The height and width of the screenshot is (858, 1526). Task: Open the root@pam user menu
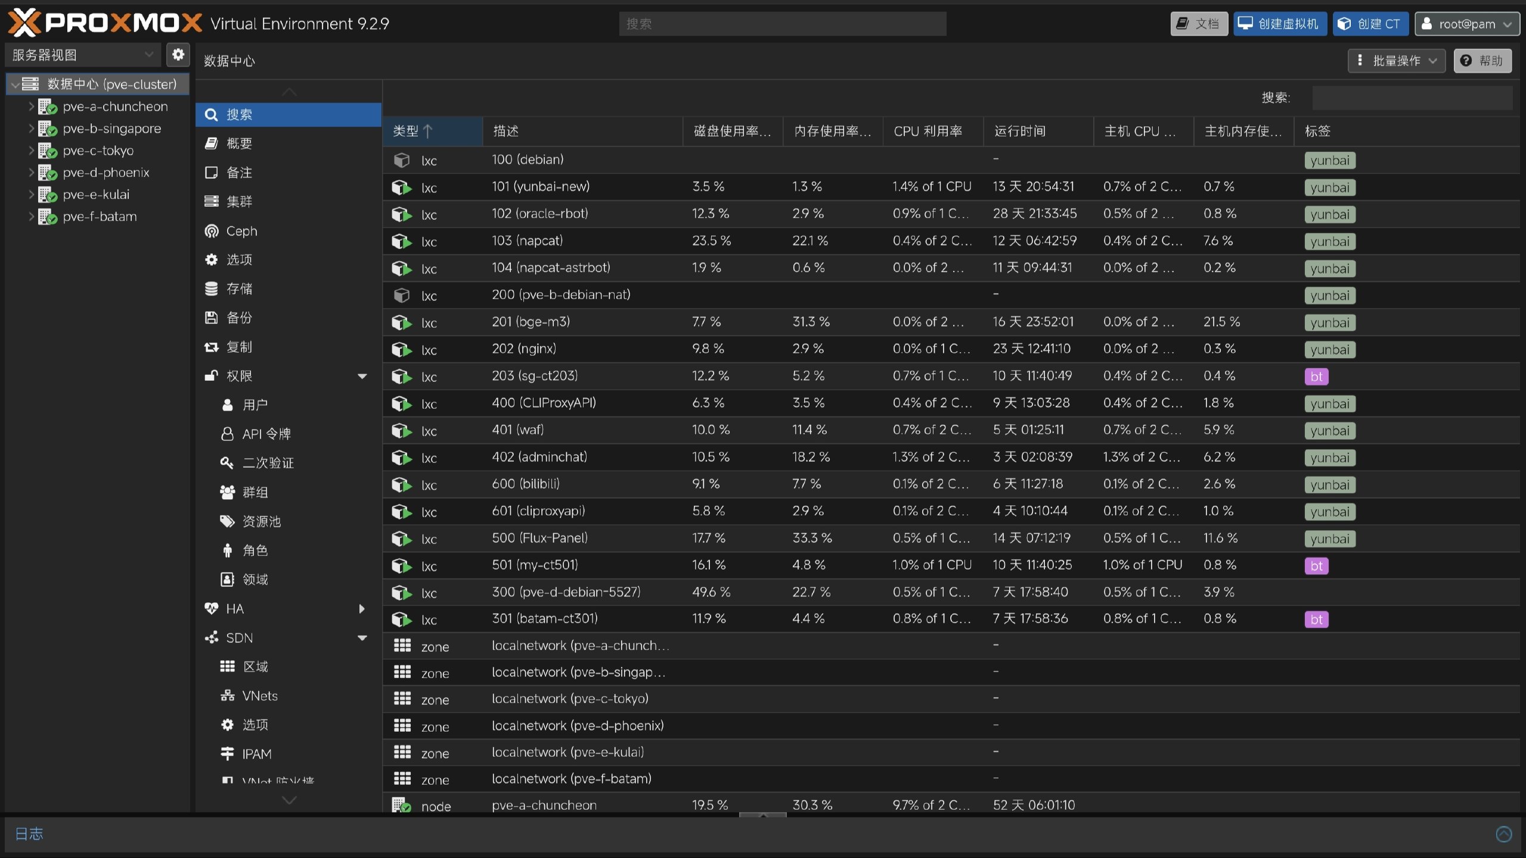[x=1467, y=24]
